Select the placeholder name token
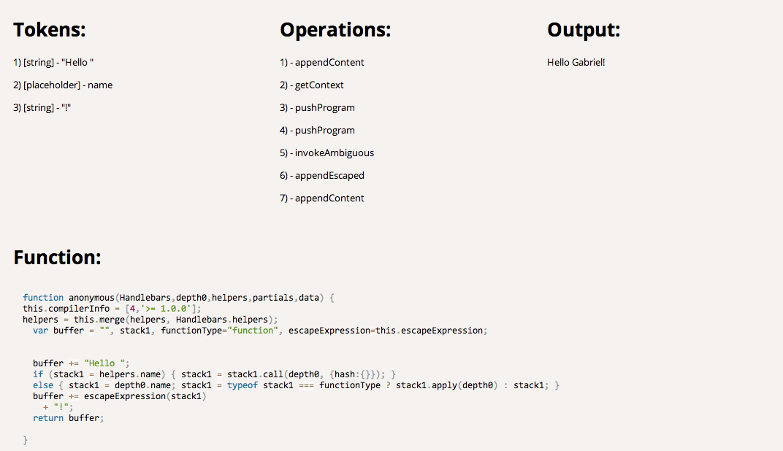The width and height of the screenshot is (783, 451). [x=63, y=85]
